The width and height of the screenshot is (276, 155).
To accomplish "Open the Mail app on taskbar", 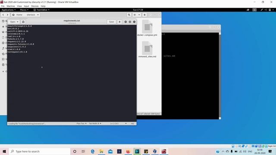I will [110, 151].
